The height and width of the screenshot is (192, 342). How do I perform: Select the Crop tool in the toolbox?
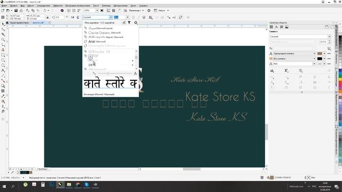click(3, 34)
